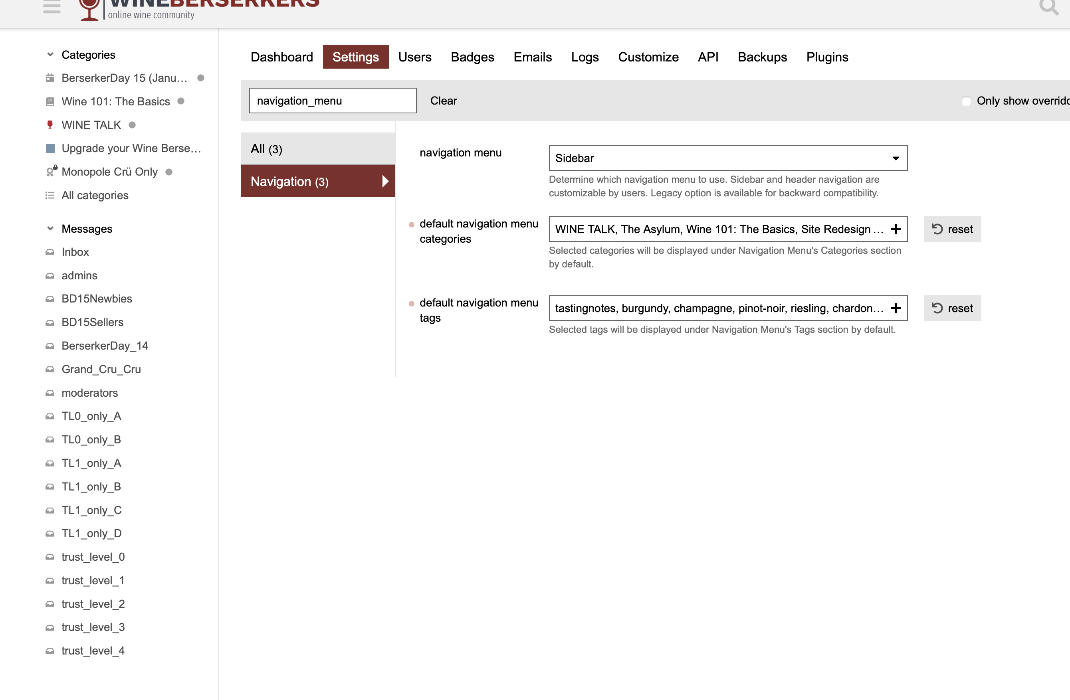
Task: Click the BD15Sellers inbox icon
Action: pyautogui.click(x=50, y=322)
